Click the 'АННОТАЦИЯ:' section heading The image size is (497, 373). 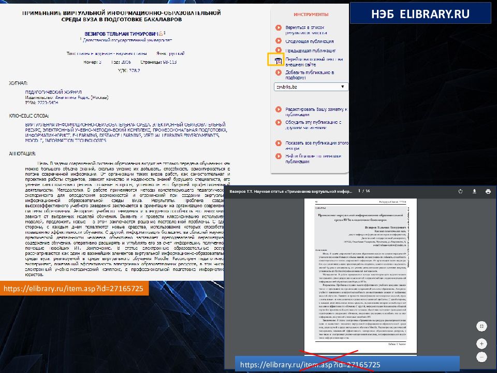tap(22, 153)
